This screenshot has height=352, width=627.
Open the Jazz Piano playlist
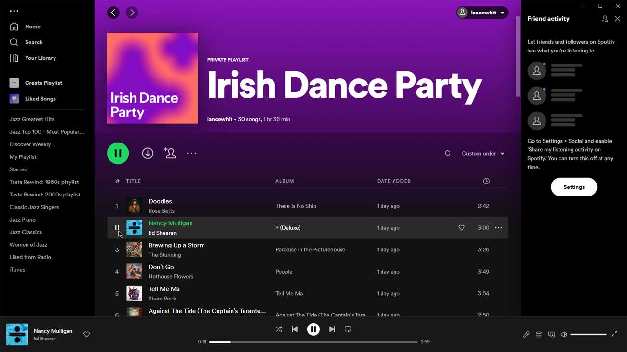[23, 220]
